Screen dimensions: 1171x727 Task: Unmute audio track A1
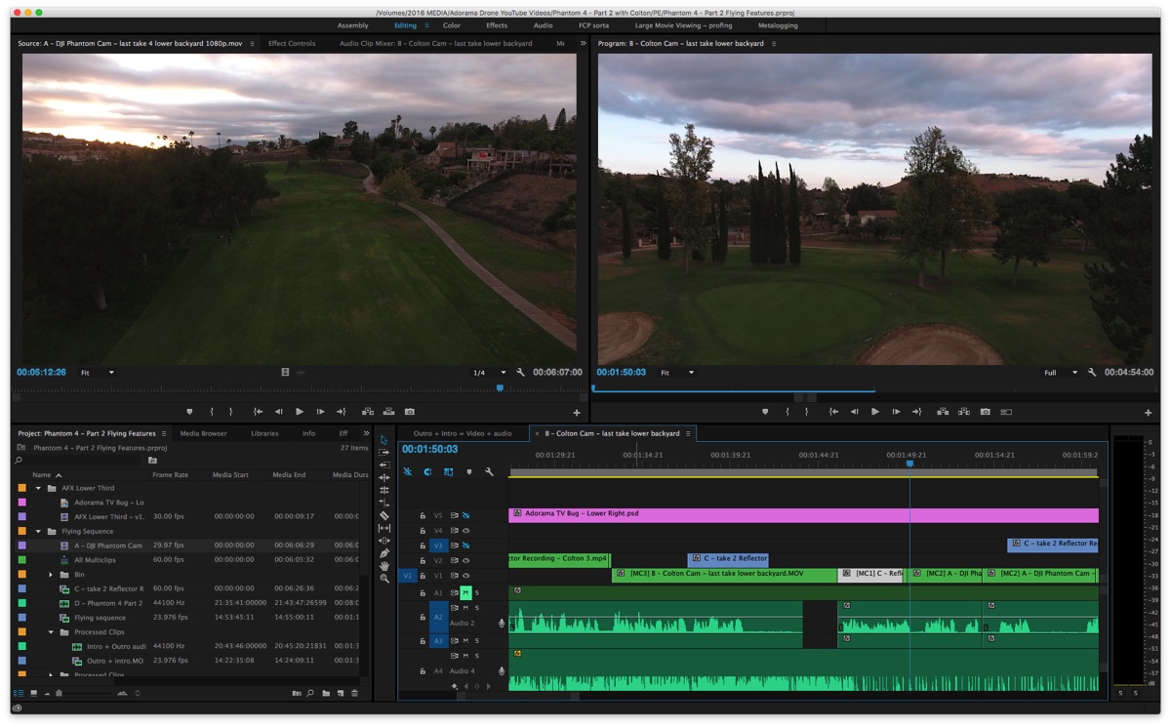466,593
